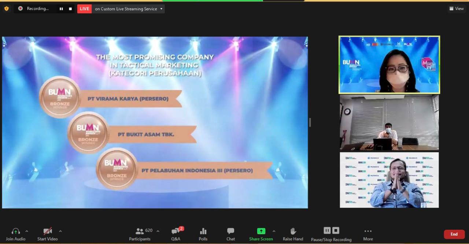This screenshot has height=244, width=469.
Task: Click the bronze medal beside PT Pelabuhan Indonesia III
Action: [117, 169]
